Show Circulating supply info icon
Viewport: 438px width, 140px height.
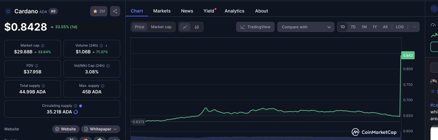pyautogui.click(x=75, y=106)
